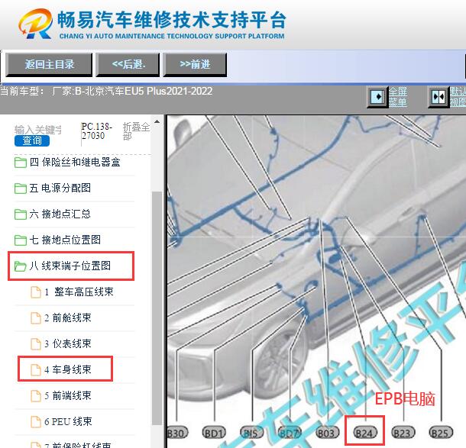The image size is (466, 448).
Task: Click the default view icon
Action: coord(438,97)
